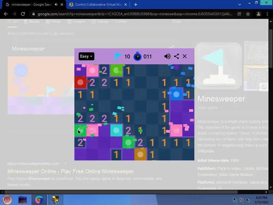Image resolution: width=273 pixels, height=205 pixels.
Task: Open the tab search dropdown
Action: tap(240, 5)
